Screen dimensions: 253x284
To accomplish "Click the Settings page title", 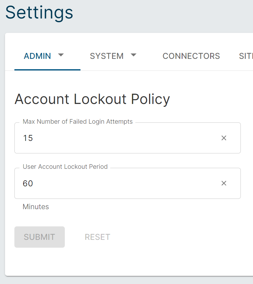I will point(39,13).
